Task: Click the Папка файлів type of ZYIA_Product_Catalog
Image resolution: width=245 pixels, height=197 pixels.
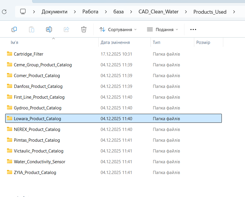Action: coord(166,173)
